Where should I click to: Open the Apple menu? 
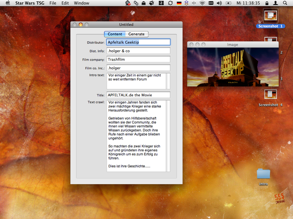coord(8,3)
